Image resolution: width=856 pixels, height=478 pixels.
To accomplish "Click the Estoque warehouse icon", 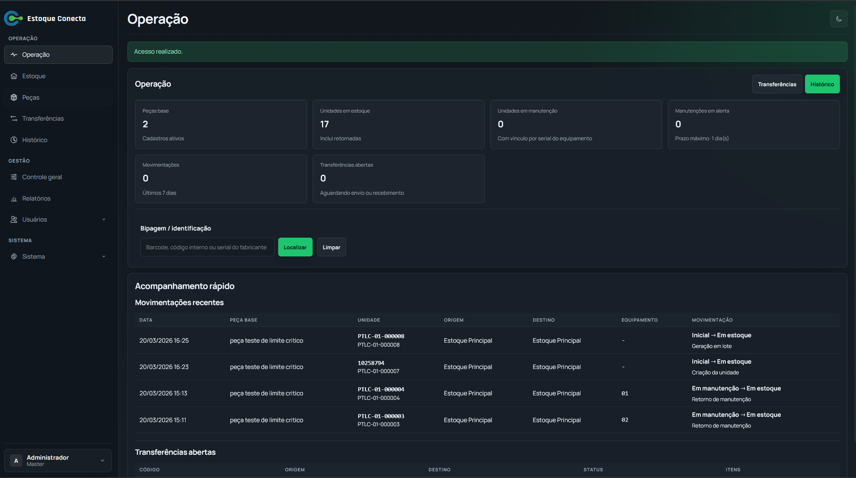I will point(14,76).
